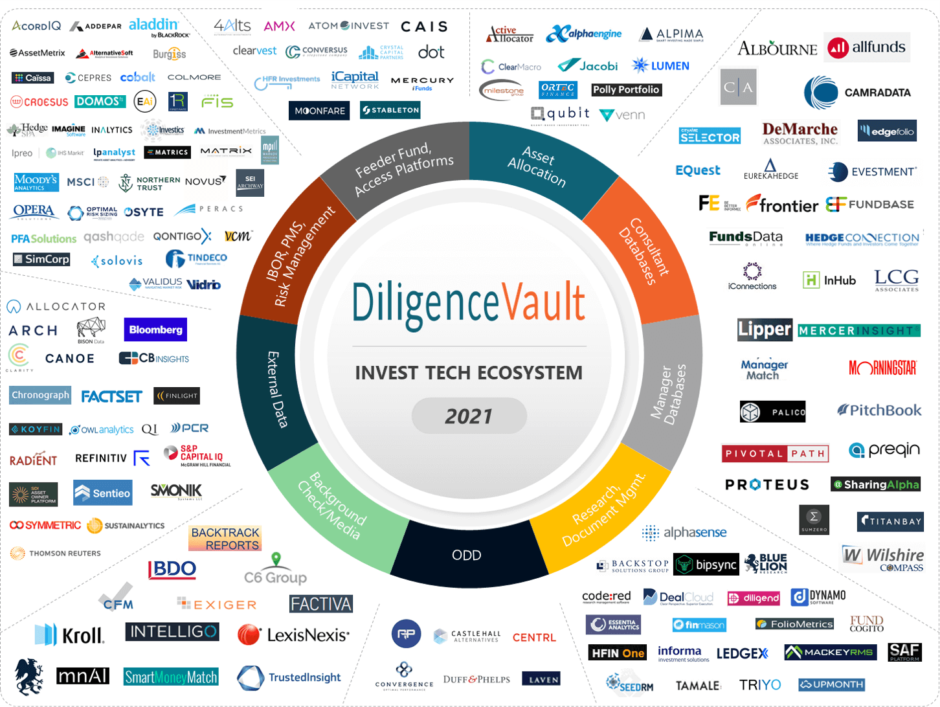
Task: Click the Lumen logo
Action: pos(661,65)
